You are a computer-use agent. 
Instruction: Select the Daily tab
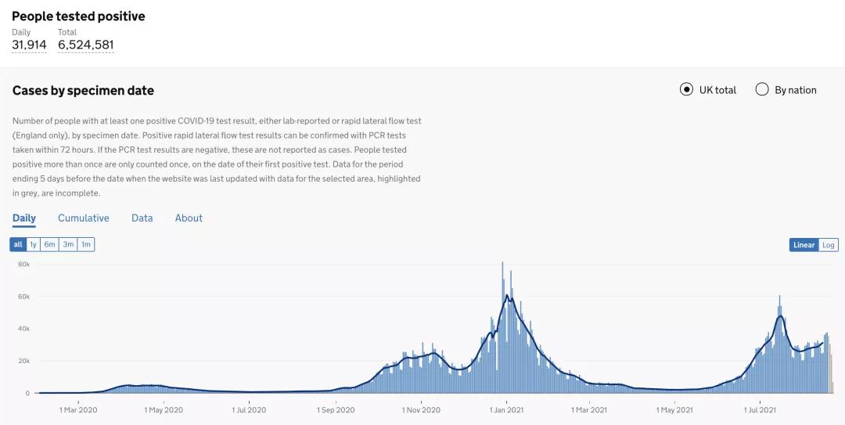(24, 218)
